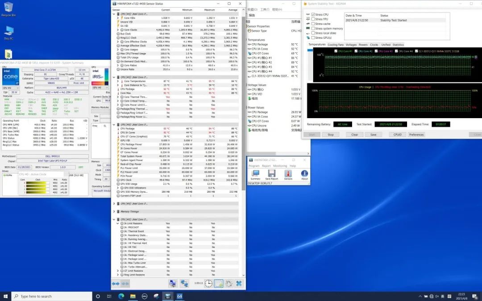Enable the Stress FPU checkbox
The height and width of the screenshot is (301, 482).
313,19
